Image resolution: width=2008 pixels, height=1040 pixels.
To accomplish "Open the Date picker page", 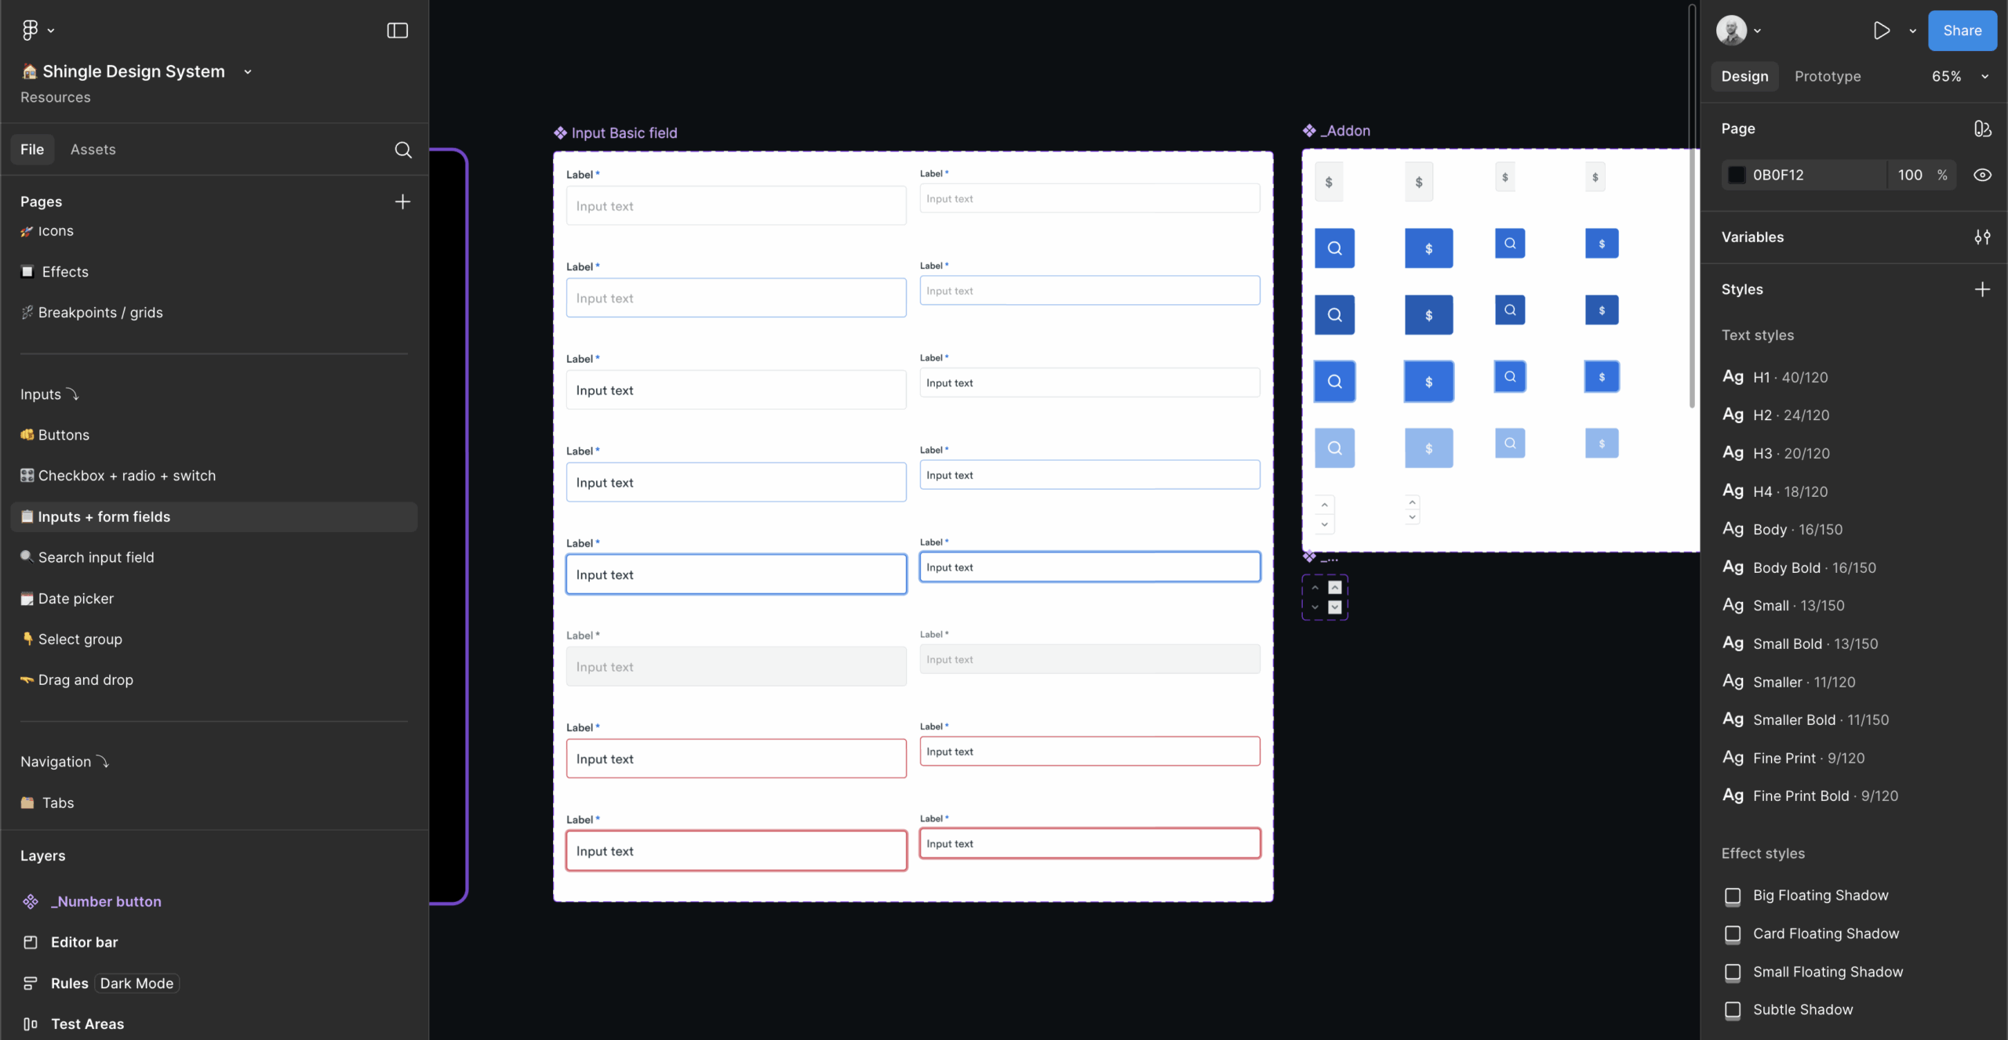I will 76,598.
